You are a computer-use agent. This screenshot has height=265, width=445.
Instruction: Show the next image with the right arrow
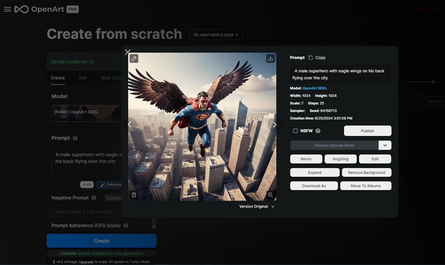tap(275, 124)
